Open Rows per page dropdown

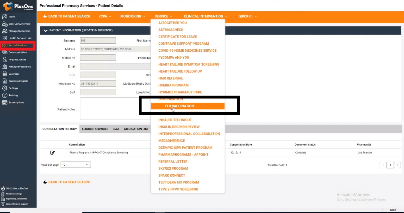tap(76, 165)
